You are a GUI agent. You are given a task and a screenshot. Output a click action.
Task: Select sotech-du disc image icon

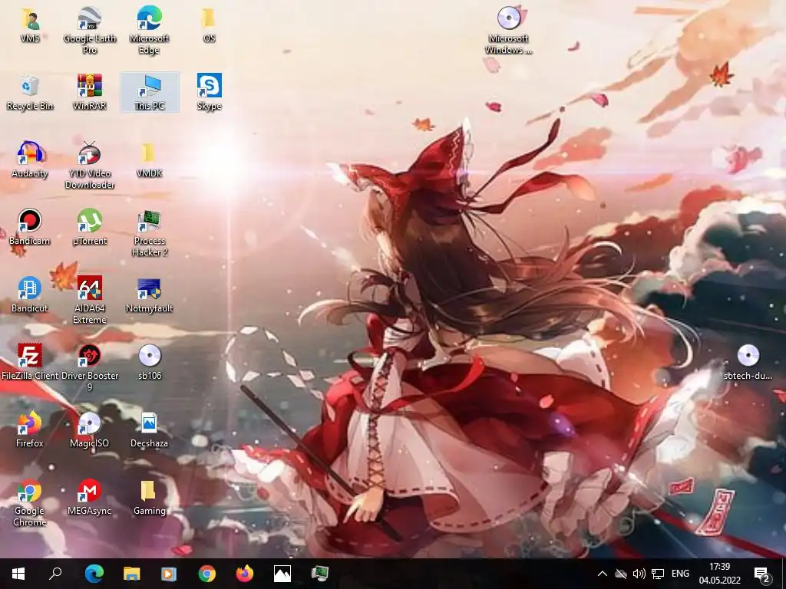[x=748, y=363]
